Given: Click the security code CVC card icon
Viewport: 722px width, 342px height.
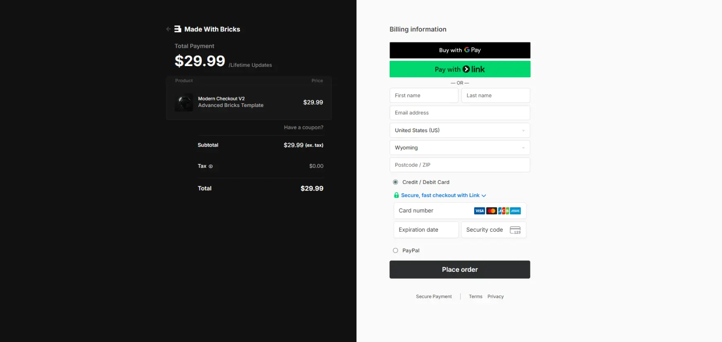Looking at the screenshot, I should click(515, 230).
